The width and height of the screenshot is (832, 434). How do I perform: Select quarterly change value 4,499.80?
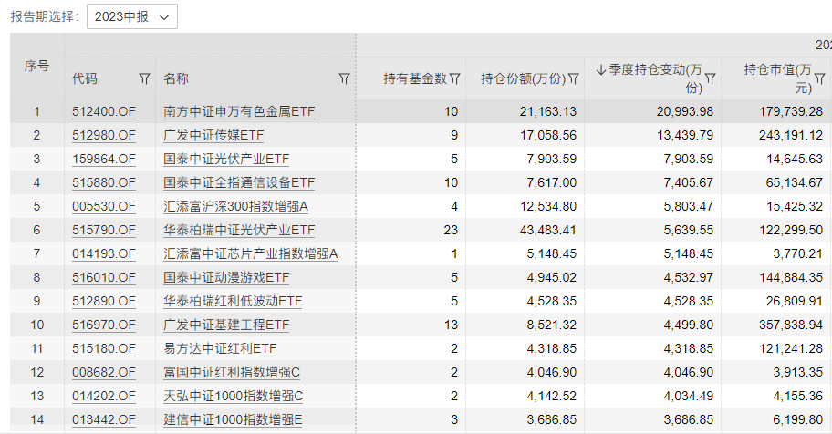688,325
